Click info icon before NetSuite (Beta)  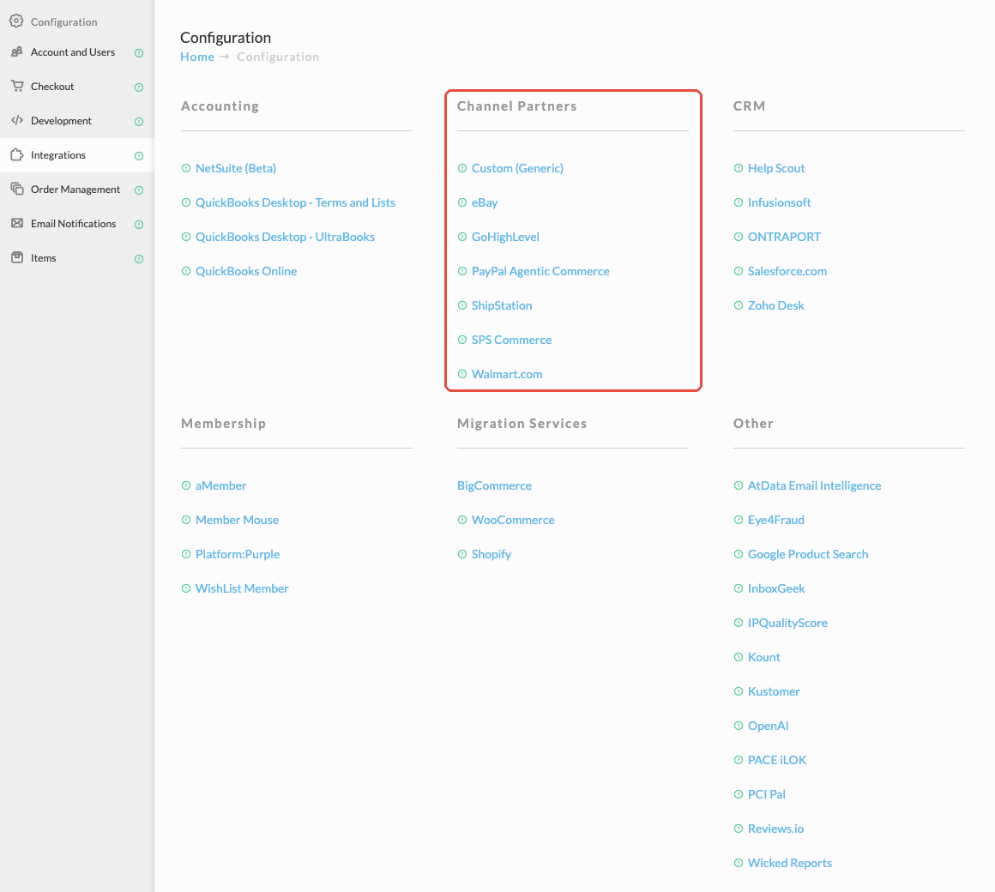(x=186, y=168)
